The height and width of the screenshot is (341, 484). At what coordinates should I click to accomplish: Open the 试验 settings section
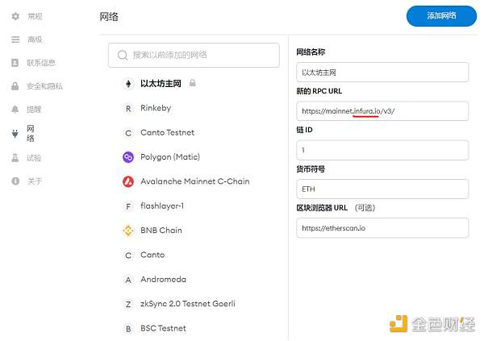pyautogui.click(x=35, y=158)
